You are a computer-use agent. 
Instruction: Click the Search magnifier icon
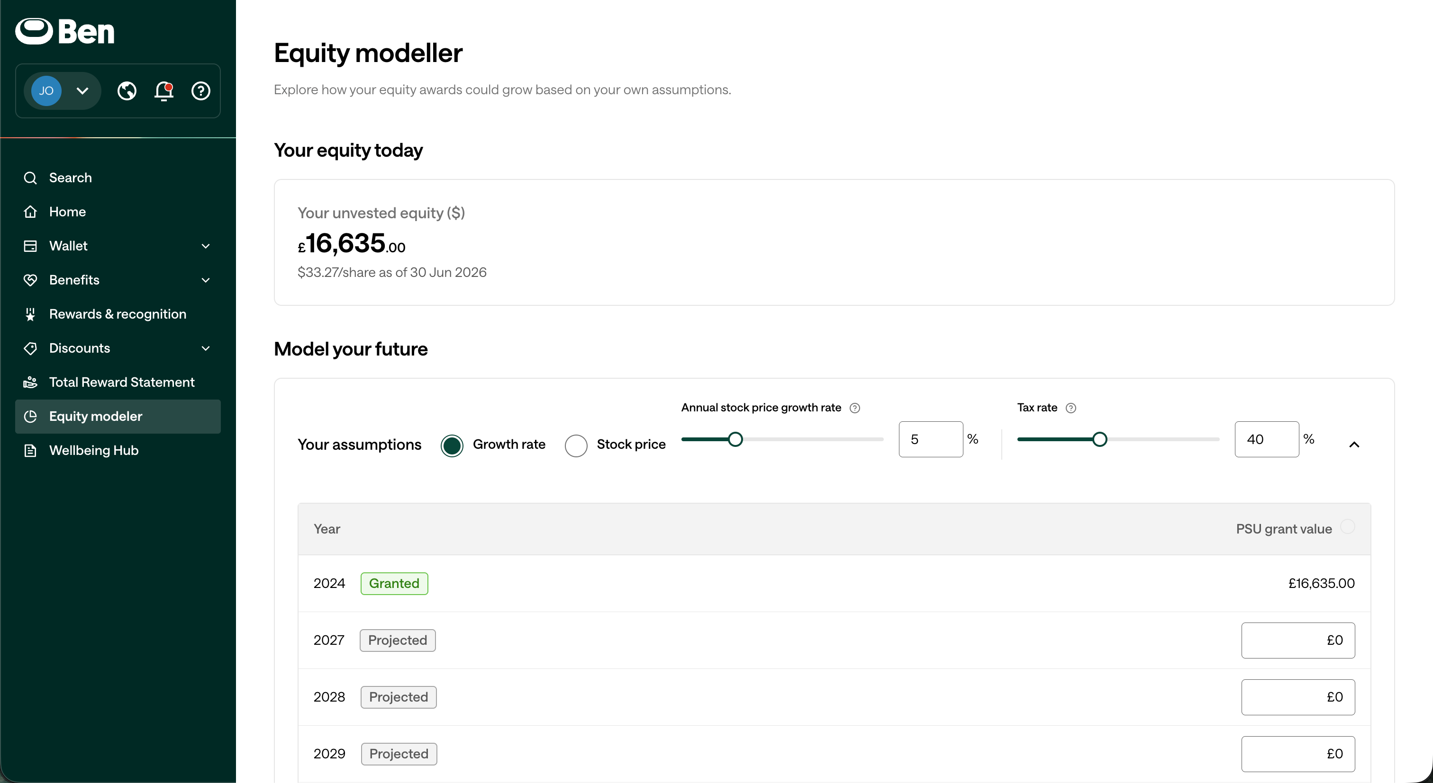30,178
